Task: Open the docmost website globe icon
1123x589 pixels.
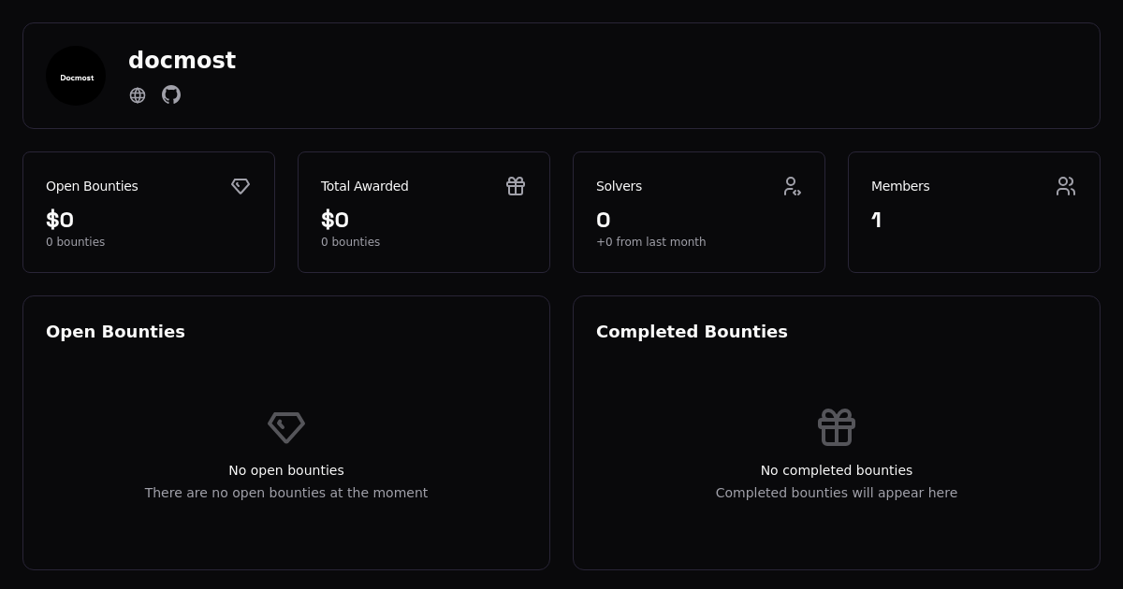Action: tap(138, 95)
